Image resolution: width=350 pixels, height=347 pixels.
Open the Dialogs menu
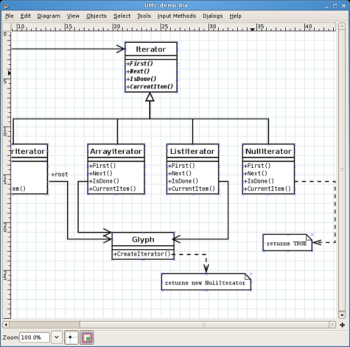click(212, 16)
